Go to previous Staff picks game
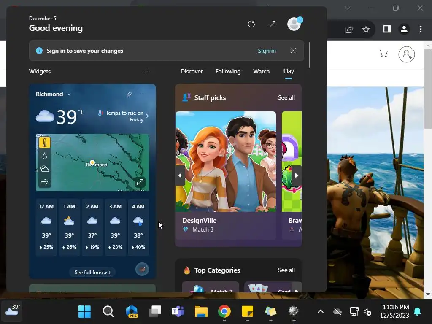The image size is (432, 324). pyautogui.click(x=180, y=175)
